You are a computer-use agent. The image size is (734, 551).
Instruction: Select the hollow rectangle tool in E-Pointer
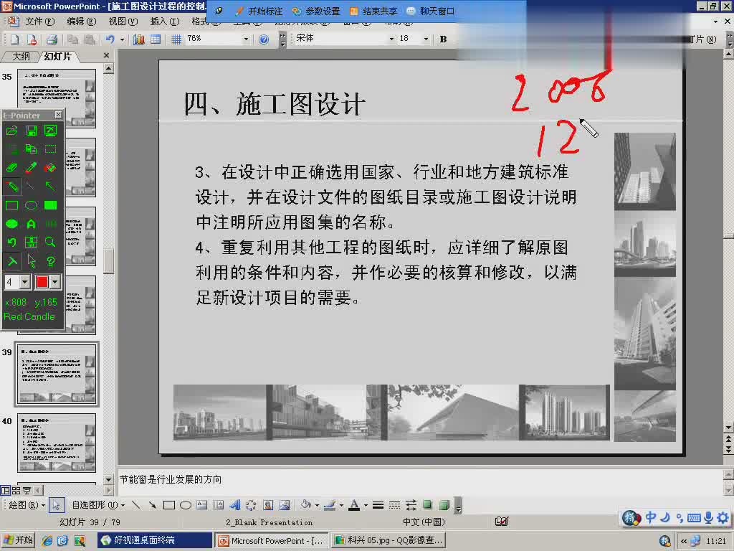pyautogui.click(x=11, y=205)
